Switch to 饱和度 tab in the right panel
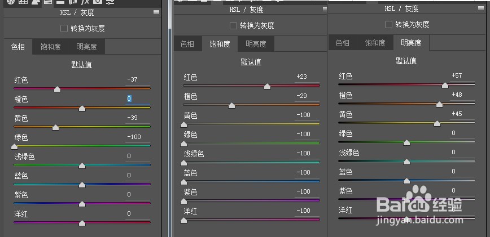Viewport: 490px width, 237px height. pyautogui.click(x=375, y=43)
